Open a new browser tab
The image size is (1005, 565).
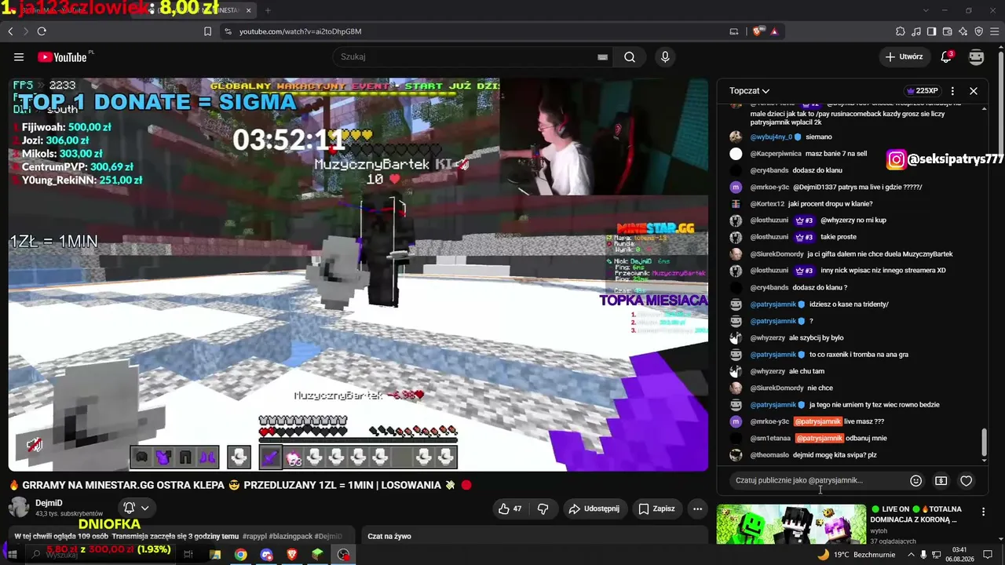point(268,10)
